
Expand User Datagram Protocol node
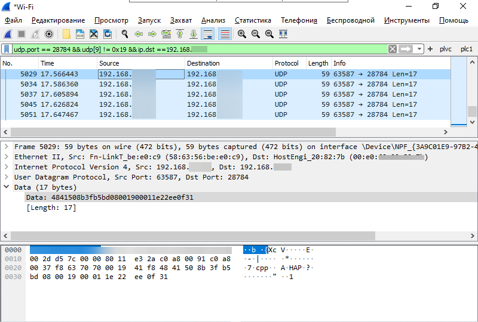pos(7,177)
